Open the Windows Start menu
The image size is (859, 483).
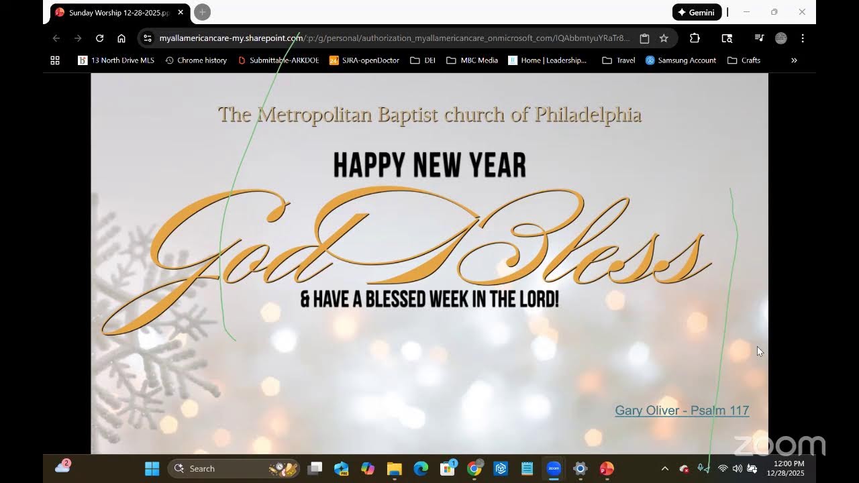pos(152,468)
